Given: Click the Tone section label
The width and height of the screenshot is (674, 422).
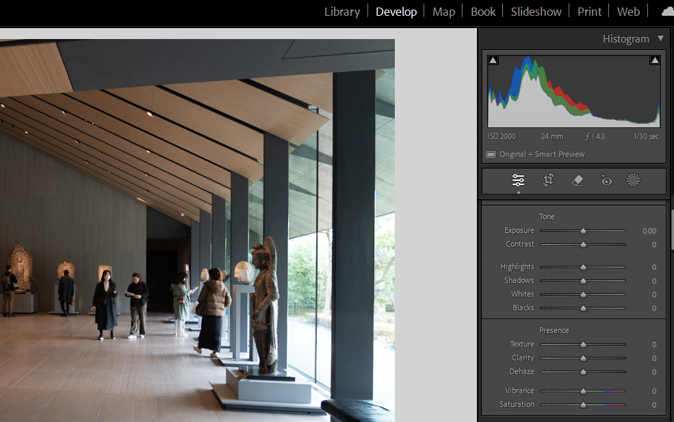Looking at the screenshot, I should (547, 216).
